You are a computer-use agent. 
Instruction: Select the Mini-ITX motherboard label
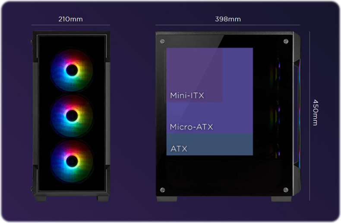(187, 95)
